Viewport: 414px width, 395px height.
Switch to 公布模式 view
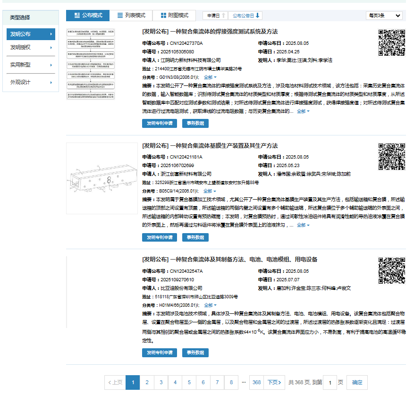pyautogui.click(x=88, y=15)
